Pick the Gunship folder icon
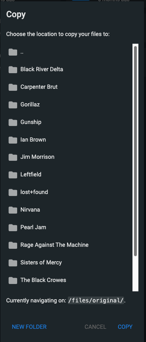The width and height of the screenshot is (146, 342). [x=13, y=122]
